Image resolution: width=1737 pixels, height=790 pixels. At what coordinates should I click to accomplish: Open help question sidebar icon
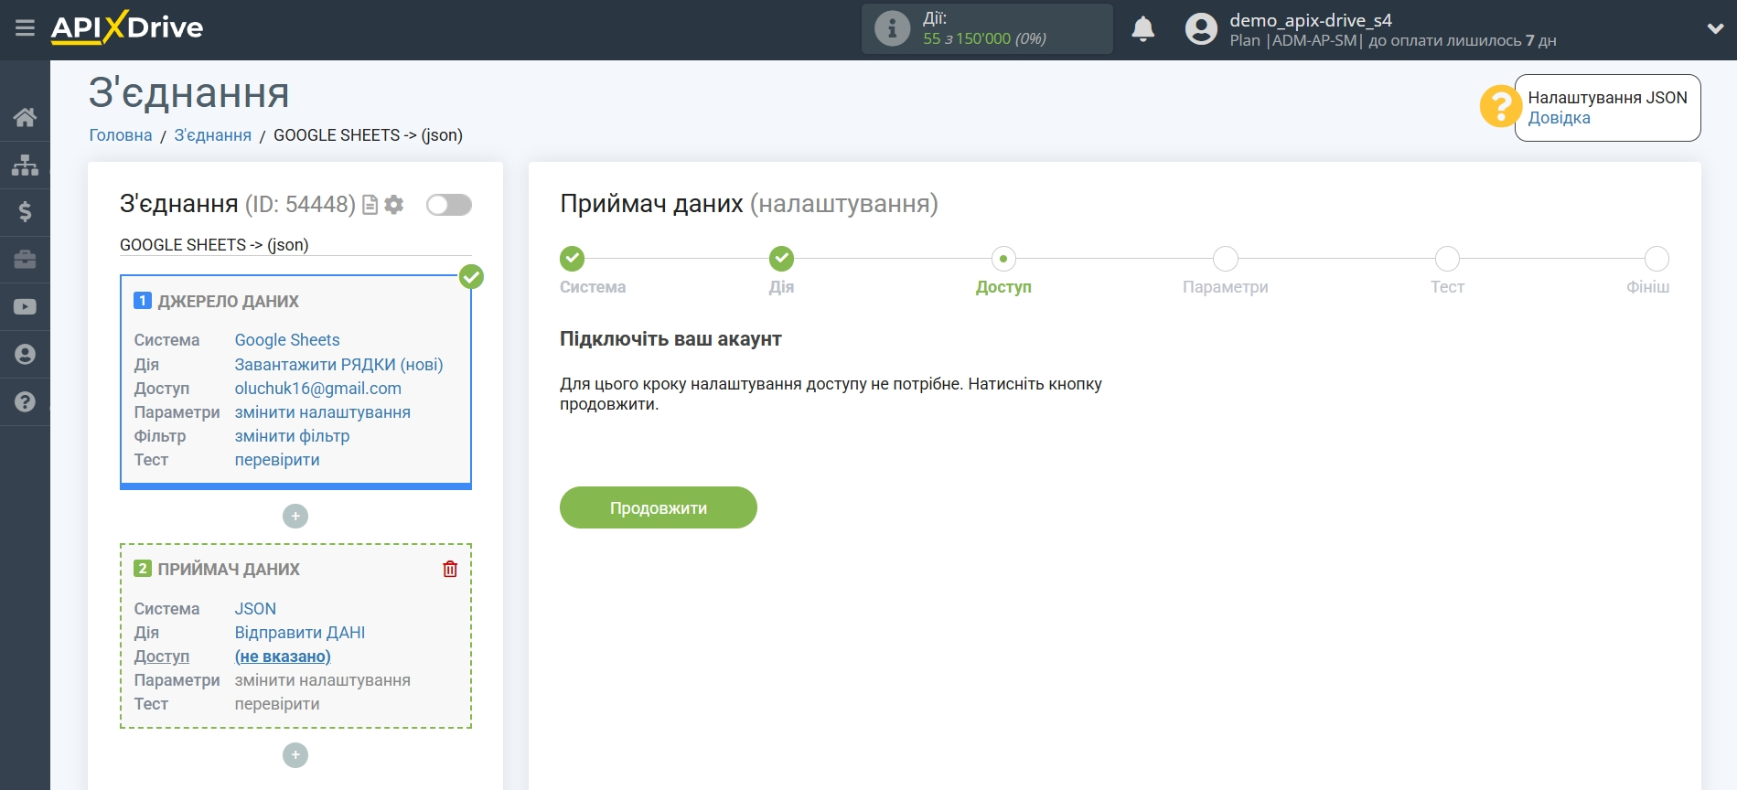(25, 401)
